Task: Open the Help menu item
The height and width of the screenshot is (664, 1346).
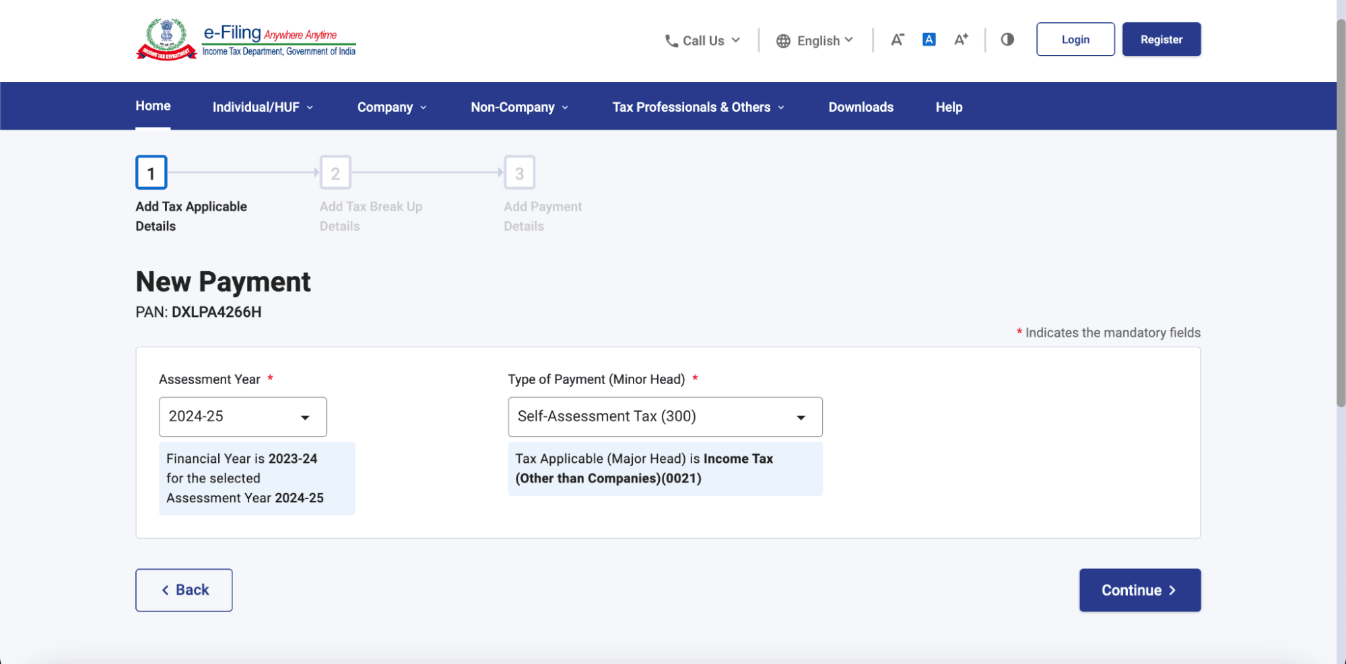Action: 949,107
